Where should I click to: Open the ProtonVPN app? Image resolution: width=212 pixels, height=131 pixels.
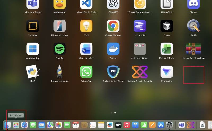(x=167, y=72)
